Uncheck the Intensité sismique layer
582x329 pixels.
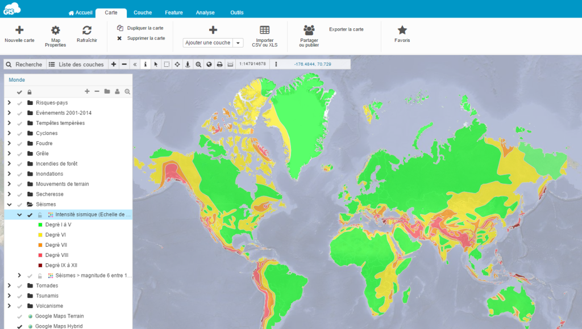(30, 215)
